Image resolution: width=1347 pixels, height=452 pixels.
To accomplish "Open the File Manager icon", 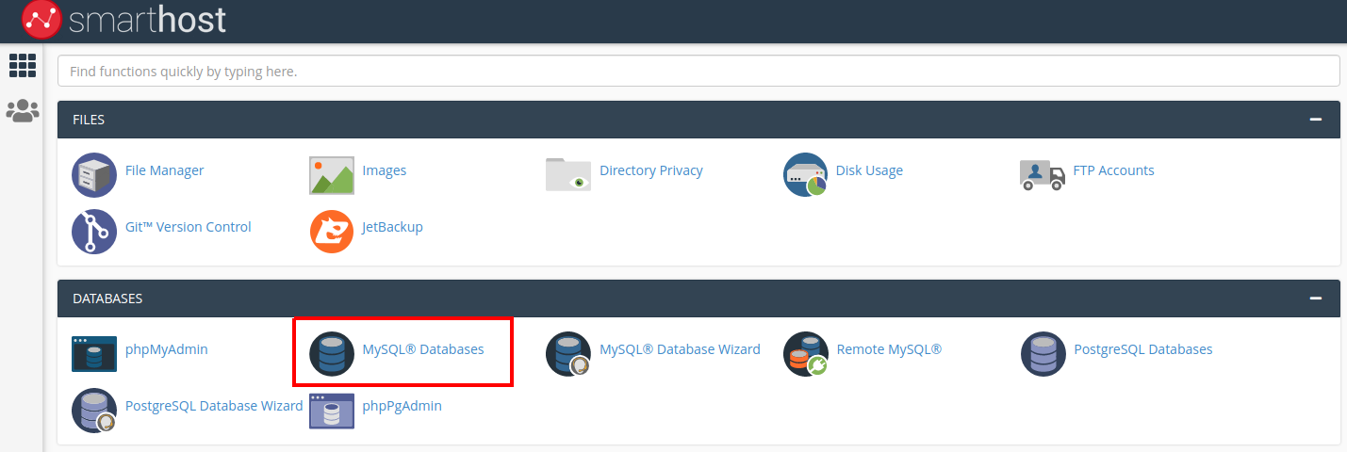I will tap(94, 174).
